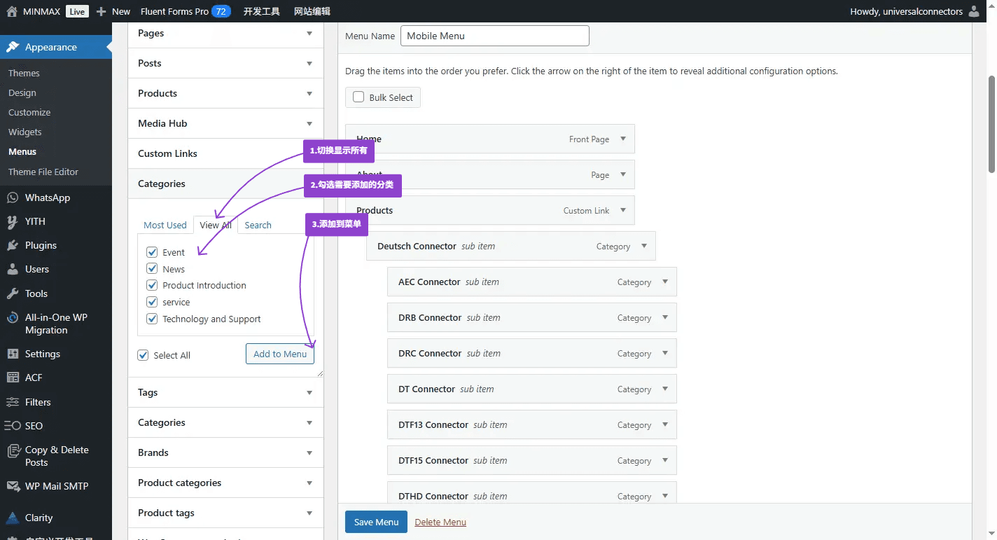
Task: Click the page's vertical scrollbar
Action: (991, 123)
